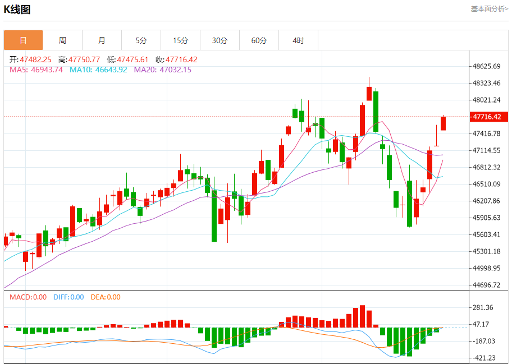Image resolution: width=512 pixels, height=364 pixels.
Task: Click the 44998.95 price axis label
Action: (x=487, y=268)
